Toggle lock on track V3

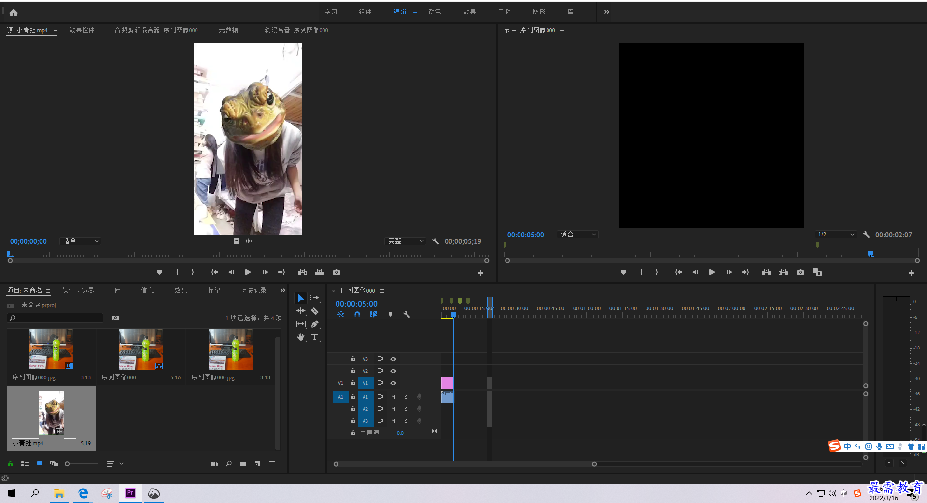click(353, 359)
